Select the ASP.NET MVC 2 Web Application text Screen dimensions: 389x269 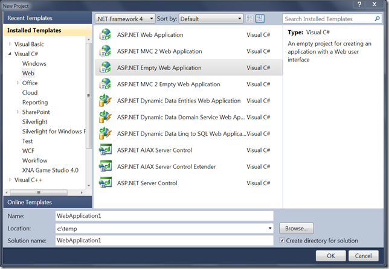tap(159, 51)
